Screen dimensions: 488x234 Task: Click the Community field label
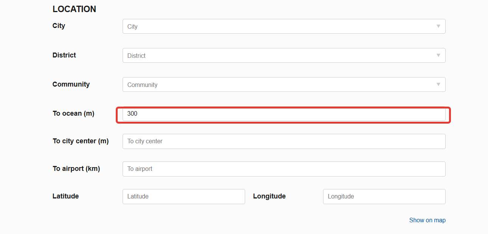71,84
